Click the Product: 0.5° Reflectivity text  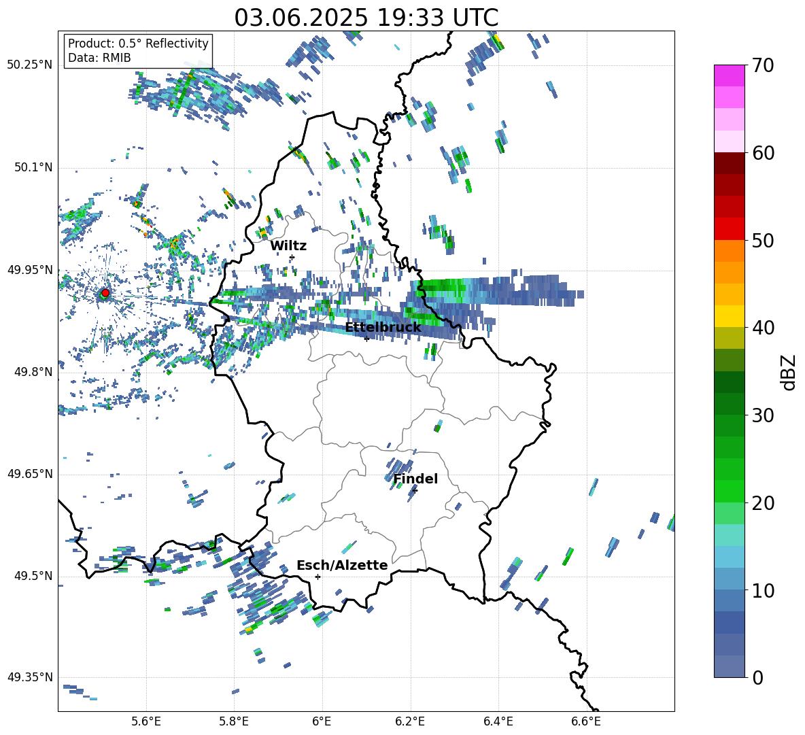click(138, 43)
